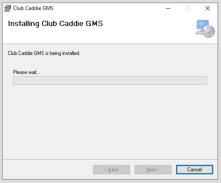Click the disabled Next button
221x183 pixels.
coord(153,170)
